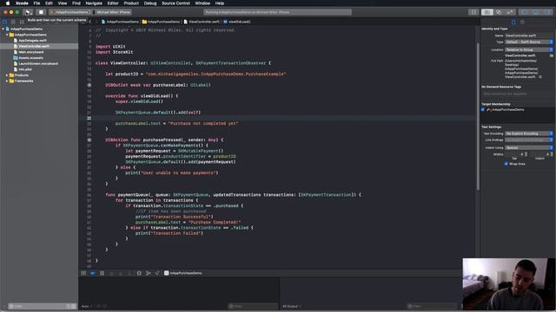Click the Auto variables view selector
The height and width of the screenshot is (312, 556).
pyautogui.click(x=87, y=306)
